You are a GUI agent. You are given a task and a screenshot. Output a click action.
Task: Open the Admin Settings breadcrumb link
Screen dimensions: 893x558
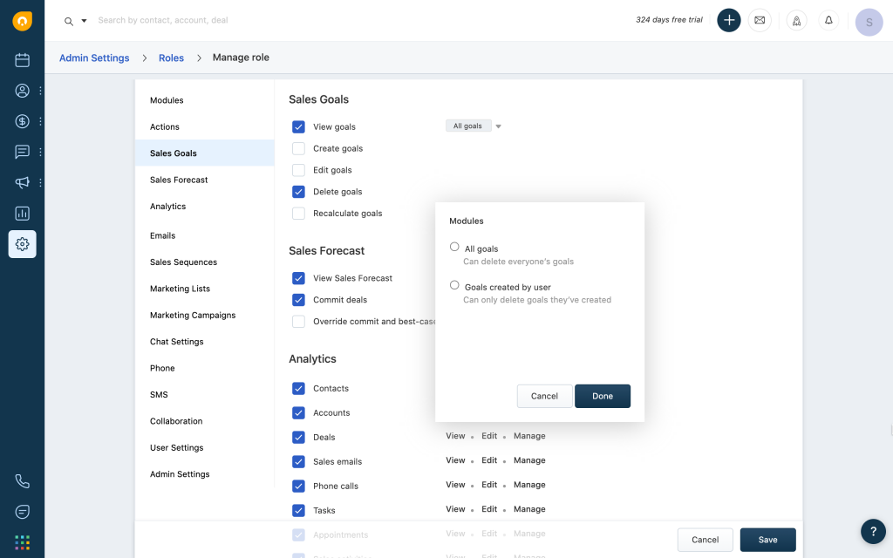coord(94,58)
